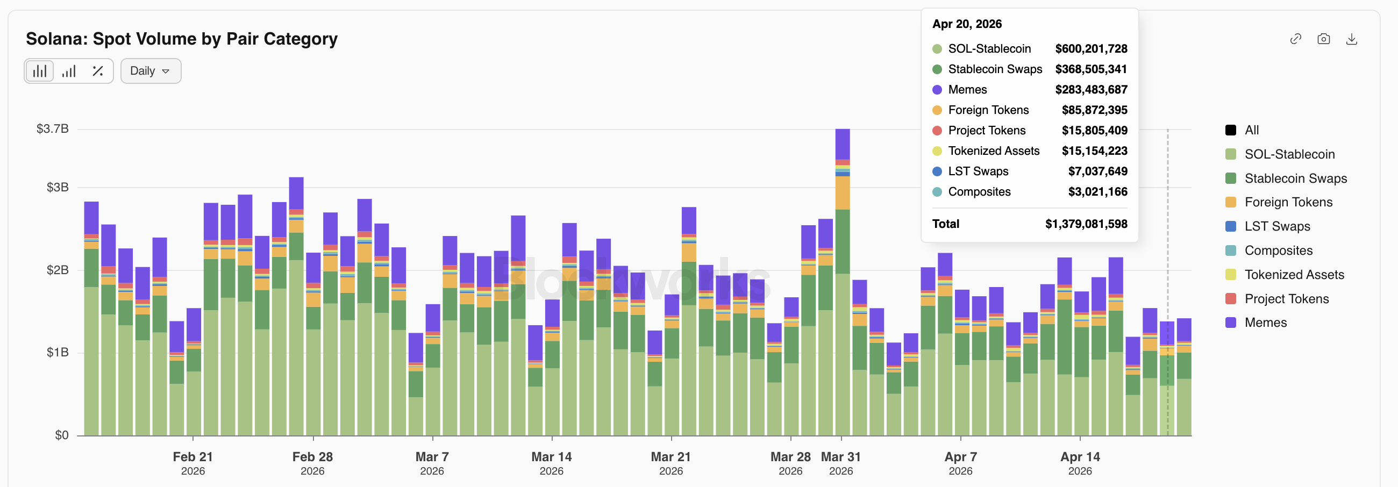The width and height of the screenshot is (1398, 487).
Task: Toggle LST Swaps in the legend
Action: (1276, 227)
